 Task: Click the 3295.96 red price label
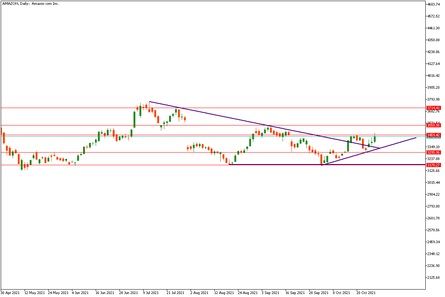coord(433,152)
